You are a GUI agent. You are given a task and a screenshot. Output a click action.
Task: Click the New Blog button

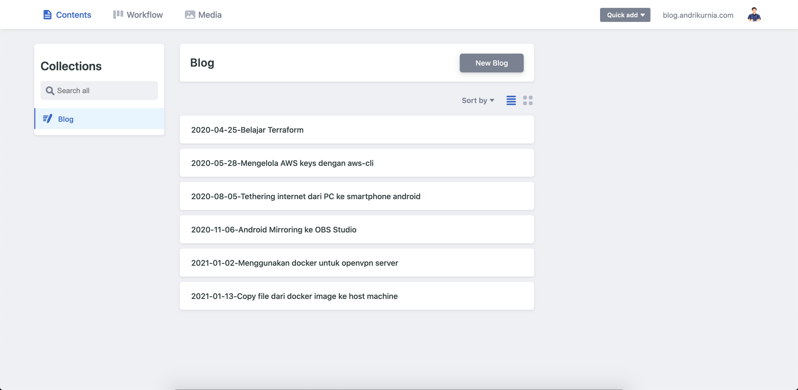pos(491,63)
